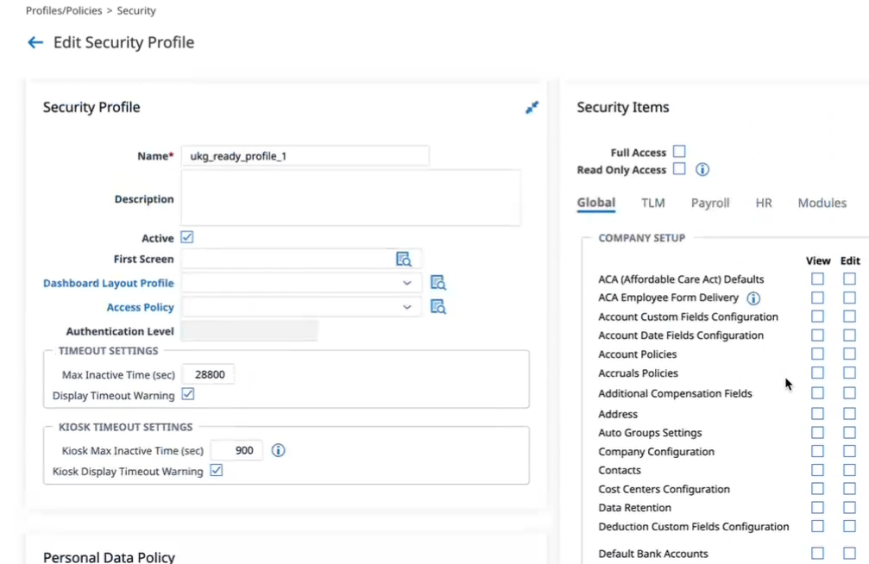Check Edit for ACA Employee Form Delivery
Screen dimensions: 869x564
(850, 298)
